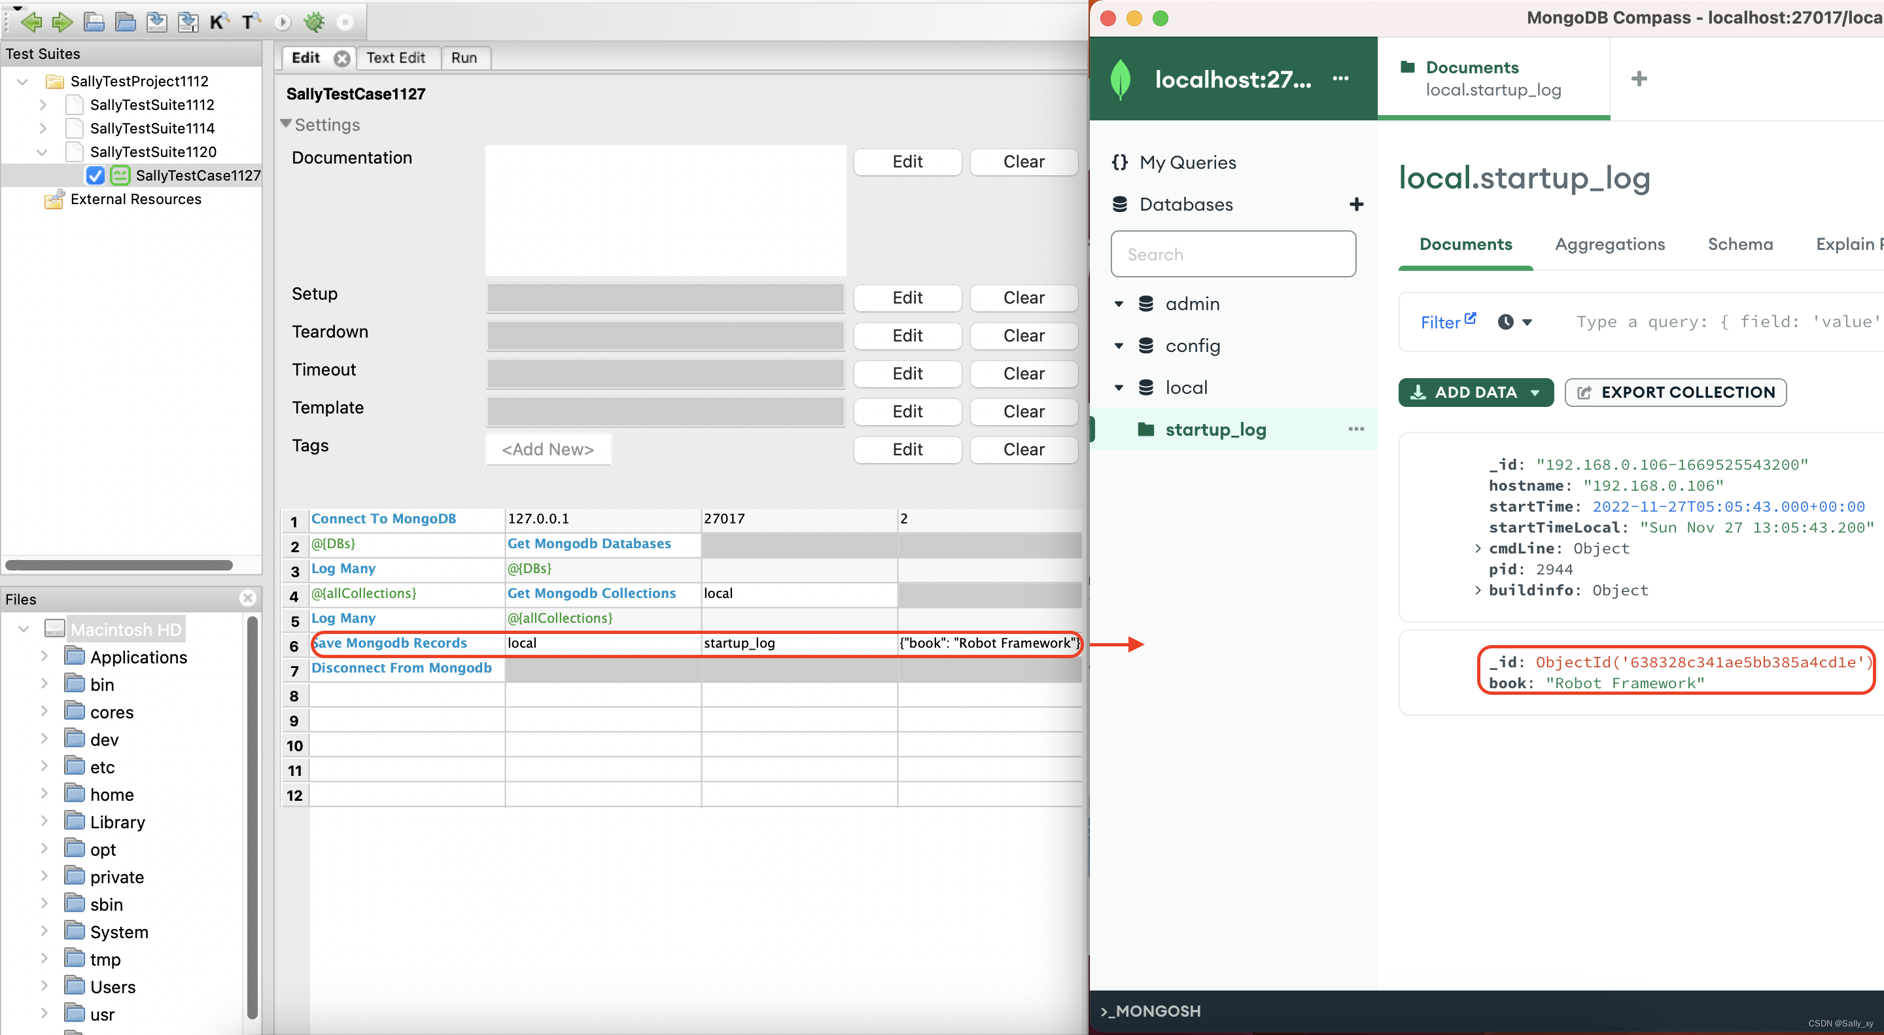Collapse the local database in Compass

pos(1118,387)
